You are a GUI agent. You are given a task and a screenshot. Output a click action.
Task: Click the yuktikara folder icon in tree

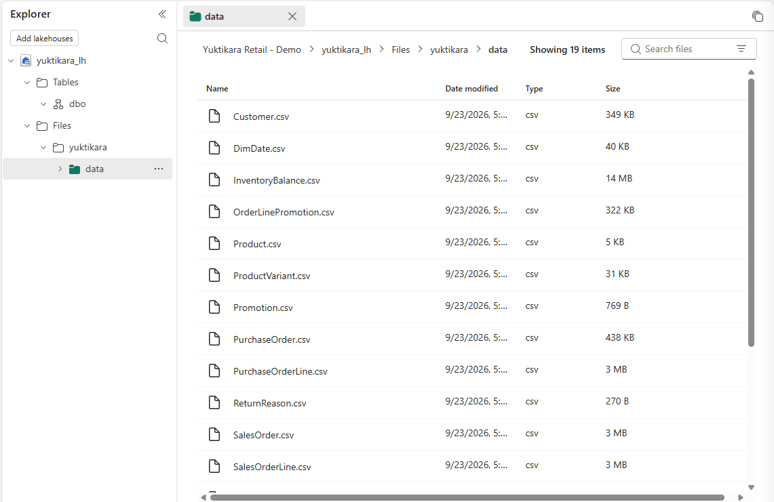[x=58, y=148]
